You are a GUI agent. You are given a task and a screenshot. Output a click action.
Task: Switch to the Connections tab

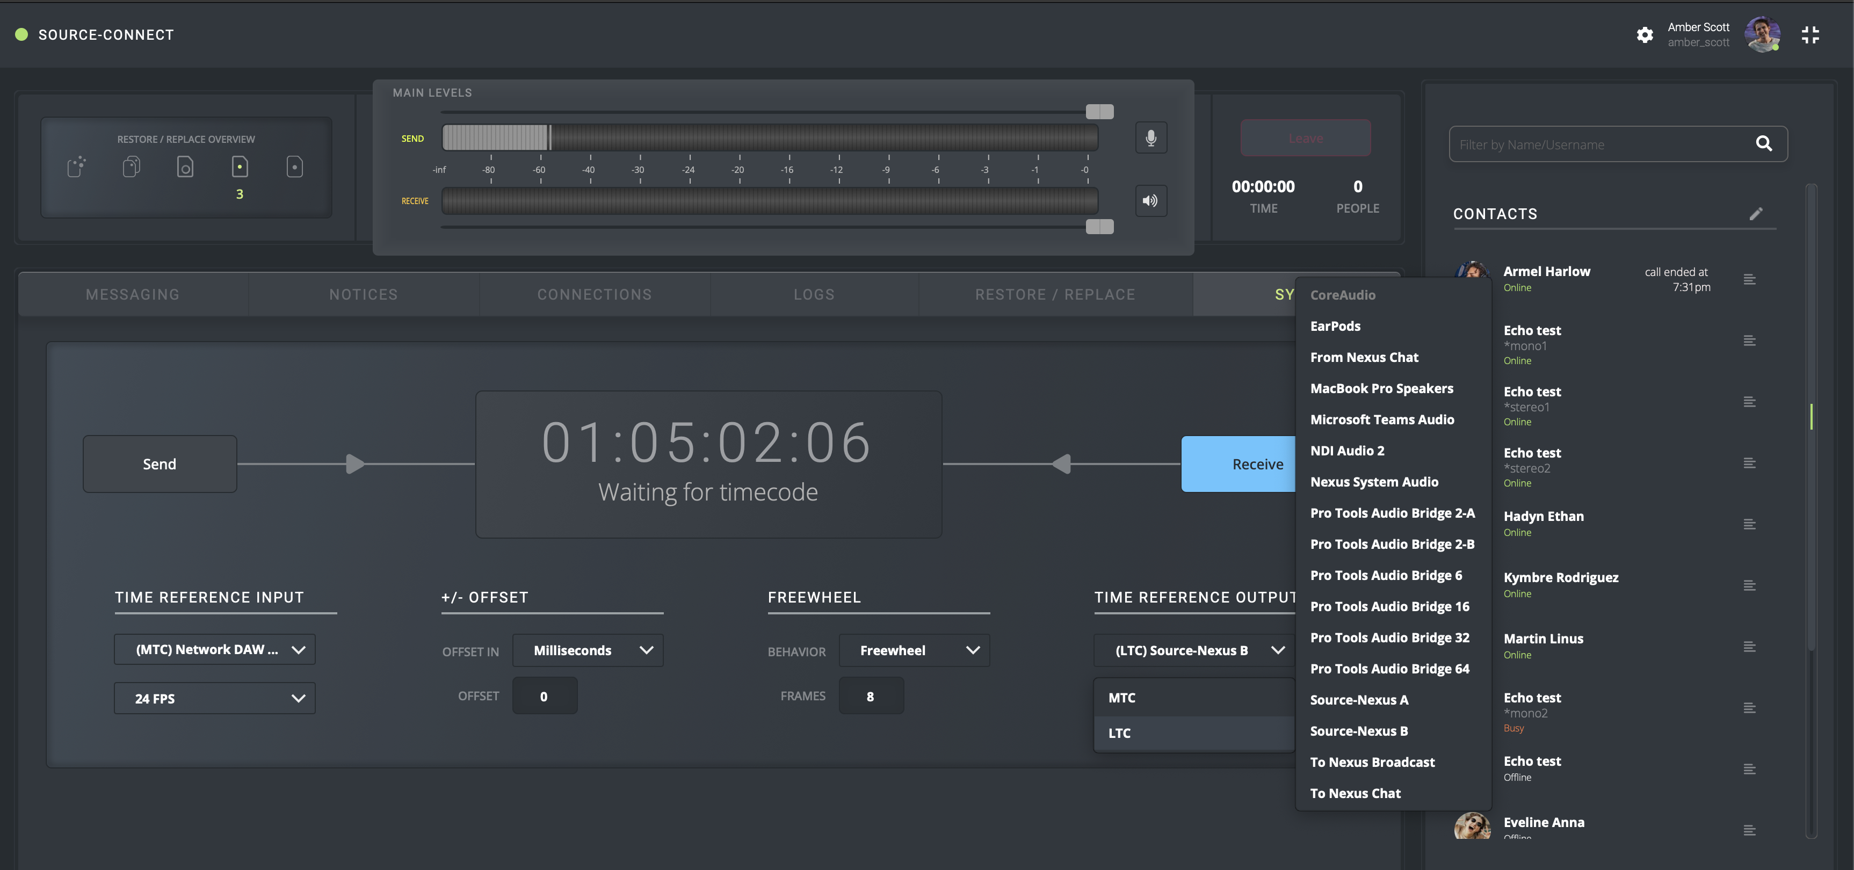pyautogui.click(x=595, y=294)
